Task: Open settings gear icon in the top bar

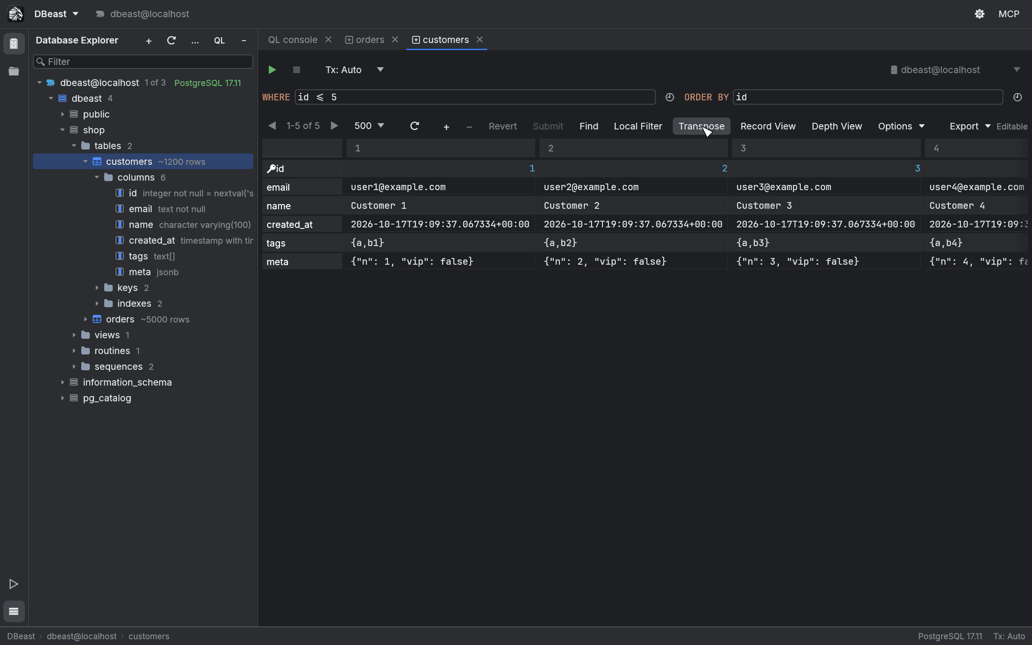Action: coord(979,14)
